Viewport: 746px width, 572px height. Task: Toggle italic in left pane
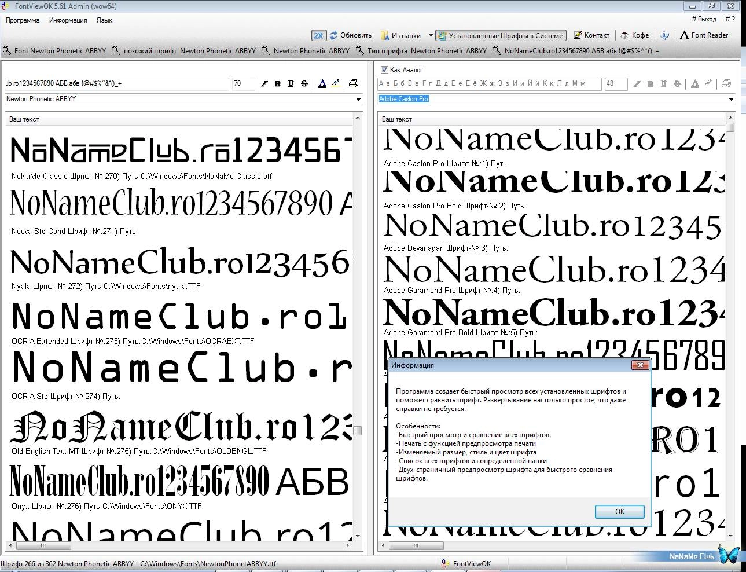coord(264,83)
